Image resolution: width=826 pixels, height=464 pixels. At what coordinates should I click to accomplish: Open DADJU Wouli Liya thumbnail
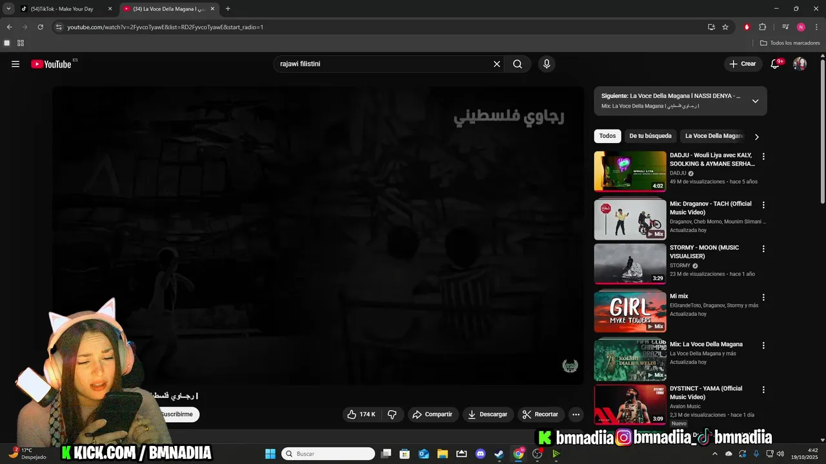coord(630,171)
